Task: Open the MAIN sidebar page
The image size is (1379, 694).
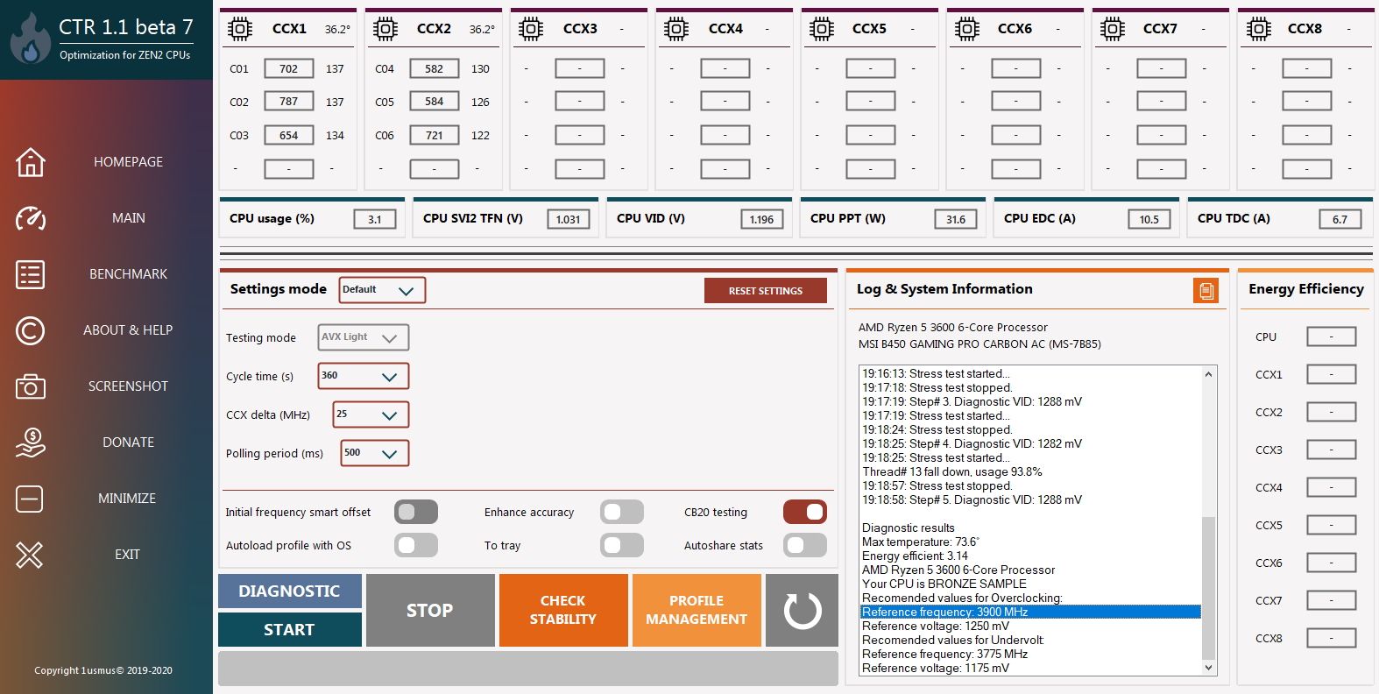Action: pyautogui.click(x=128, y=218)
